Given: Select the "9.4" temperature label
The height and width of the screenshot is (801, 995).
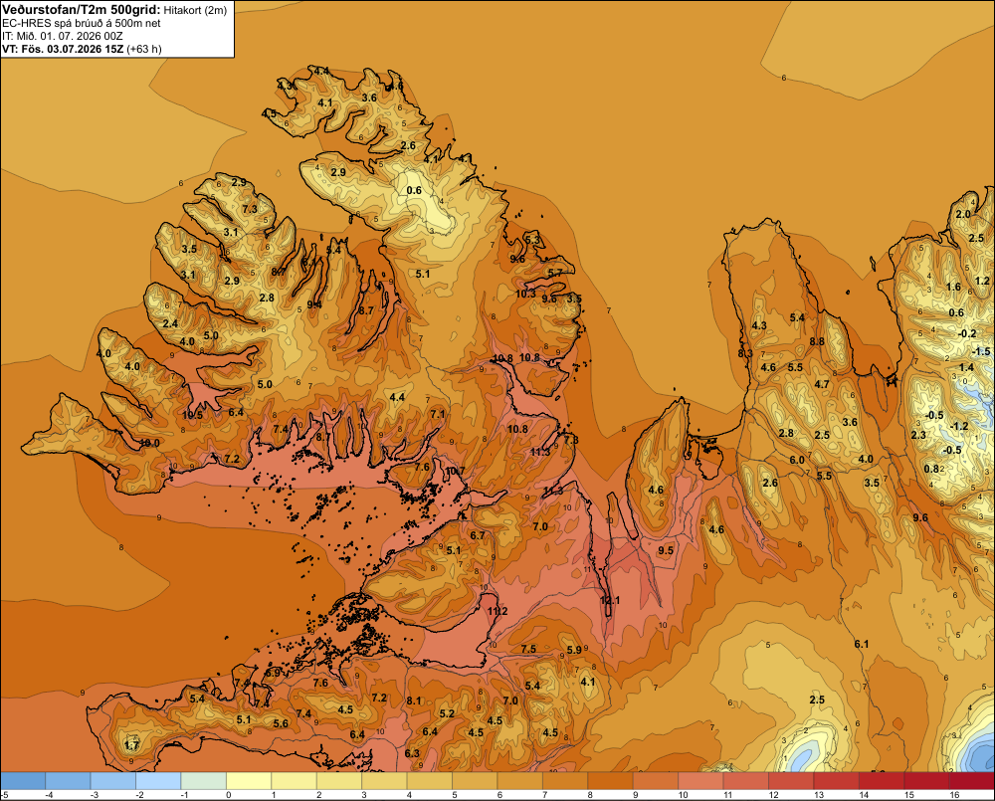Looking at the screenshot, I should 314,304.
